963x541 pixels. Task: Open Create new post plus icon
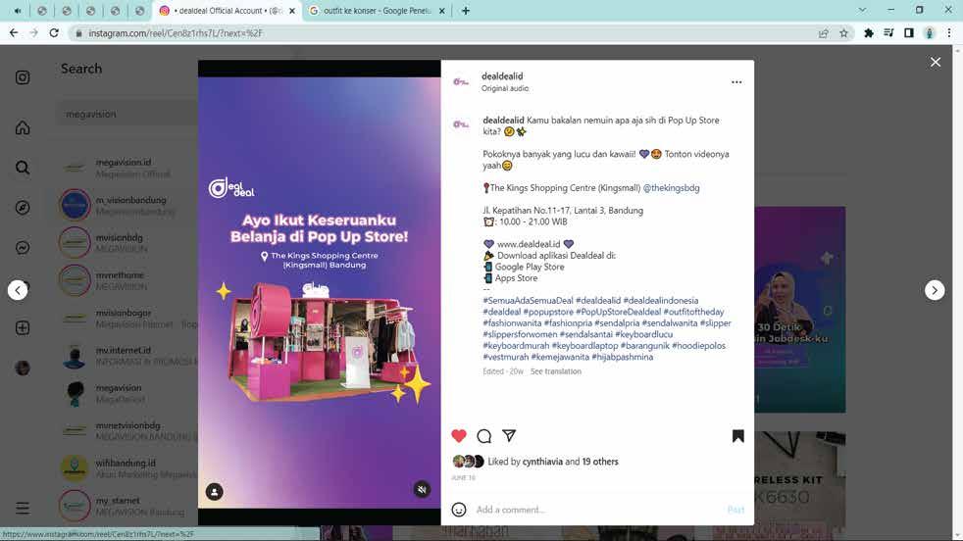pyautogui.click(x=23, y=328)
